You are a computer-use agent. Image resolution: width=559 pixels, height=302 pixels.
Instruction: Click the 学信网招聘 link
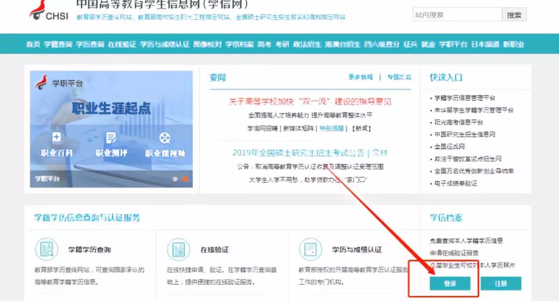coord(262,128)
